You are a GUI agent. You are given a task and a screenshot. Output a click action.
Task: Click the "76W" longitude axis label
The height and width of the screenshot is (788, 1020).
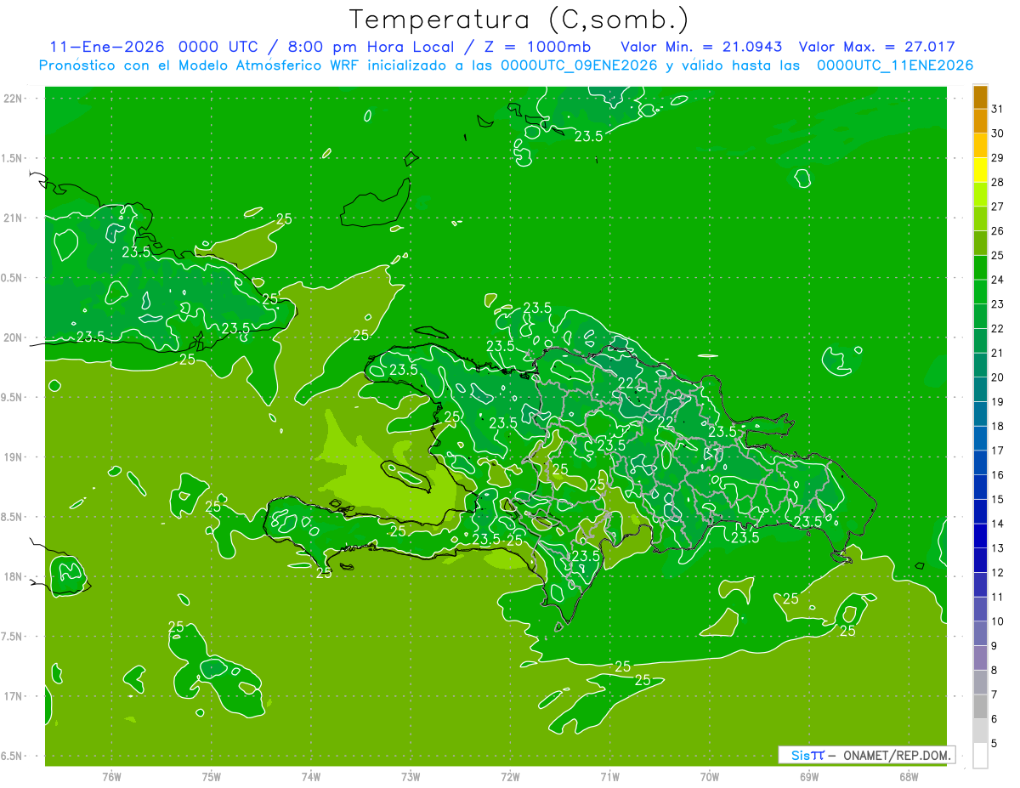(111, 776)
